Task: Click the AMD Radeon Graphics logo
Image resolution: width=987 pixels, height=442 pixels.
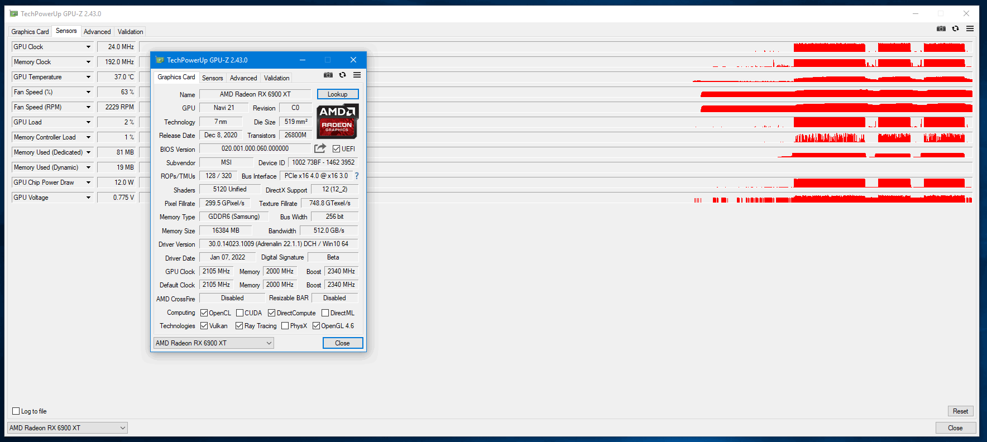Action: click(337, 121)
